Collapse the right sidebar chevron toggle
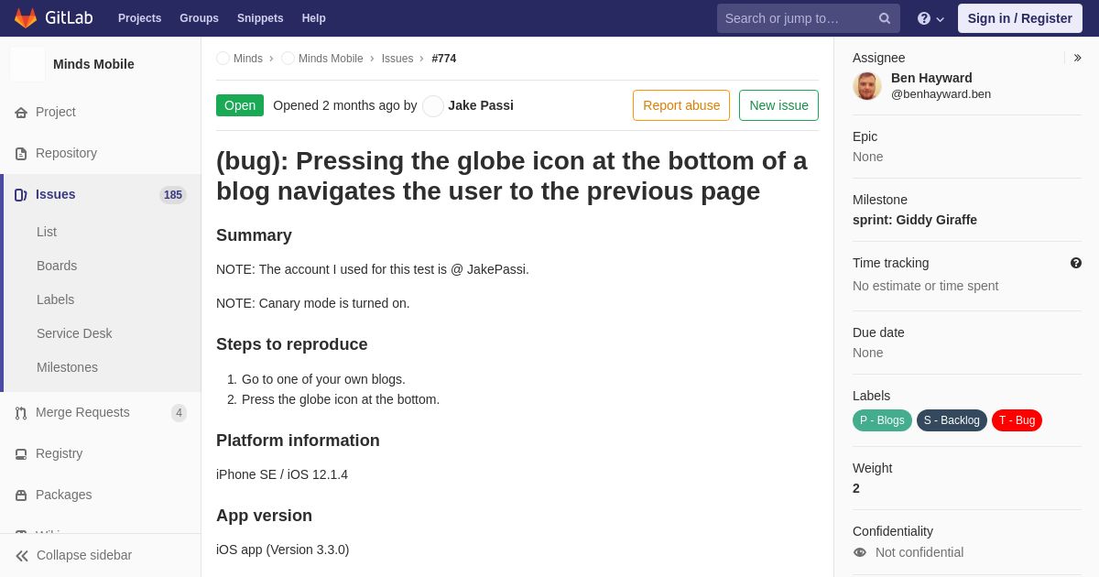 coord(1077,58)
